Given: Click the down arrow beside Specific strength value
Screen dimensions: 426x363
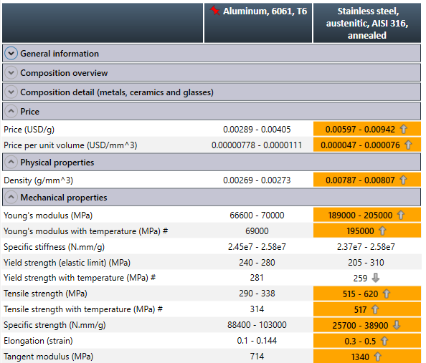Looking at the screenshot, I should (397, 325).
